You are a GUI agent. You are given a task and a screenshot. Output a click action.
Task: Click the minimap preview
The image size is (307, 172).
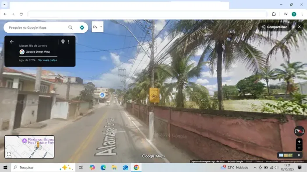coord(29,147)
